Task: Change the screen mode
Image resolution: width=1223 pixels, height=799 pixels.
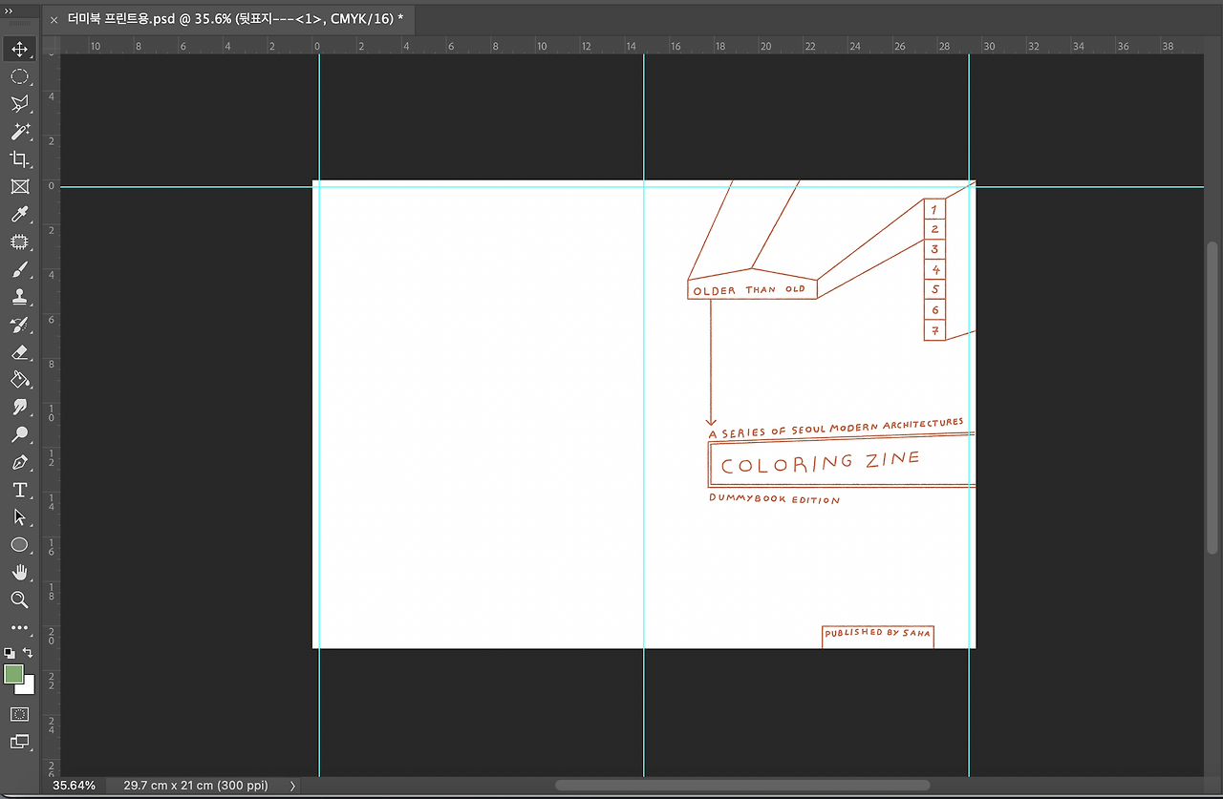Action: click(19, 742)
